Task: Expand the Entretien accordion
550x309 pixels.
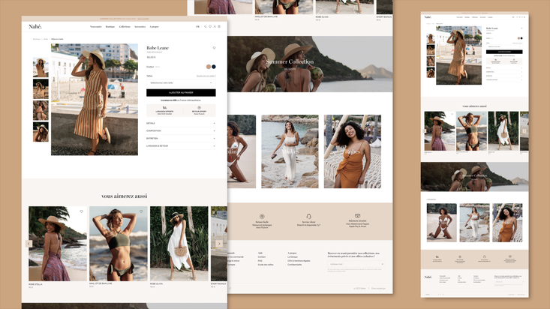Action: point(181,138)
